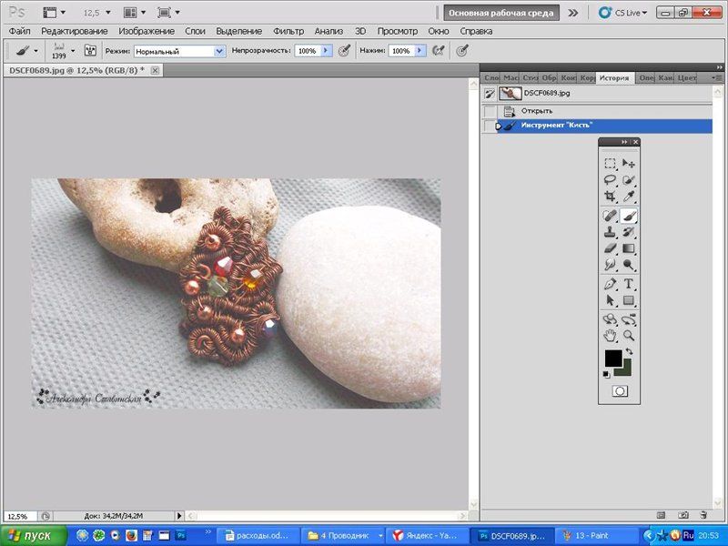Open the Фильтр menu

288,31
